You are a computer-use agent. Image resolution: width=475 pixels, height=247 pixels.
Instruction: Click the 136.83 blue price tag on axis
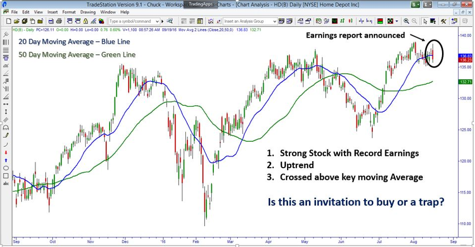(x=466, y=56)
